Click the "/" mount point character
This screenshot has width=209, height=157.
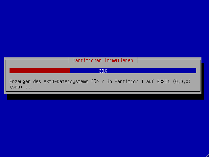(x=103, y=81)
